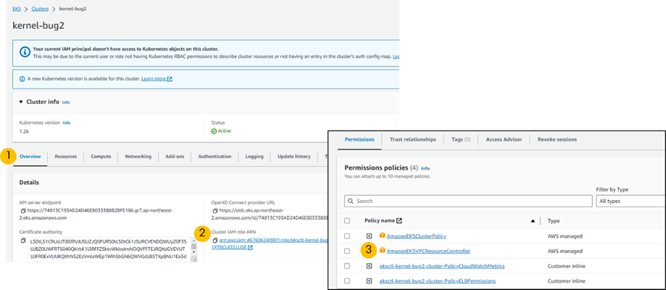This screenshot has width=666, height=290.
Task: Click the policy Search input field
Action: (x=468, y=201)
